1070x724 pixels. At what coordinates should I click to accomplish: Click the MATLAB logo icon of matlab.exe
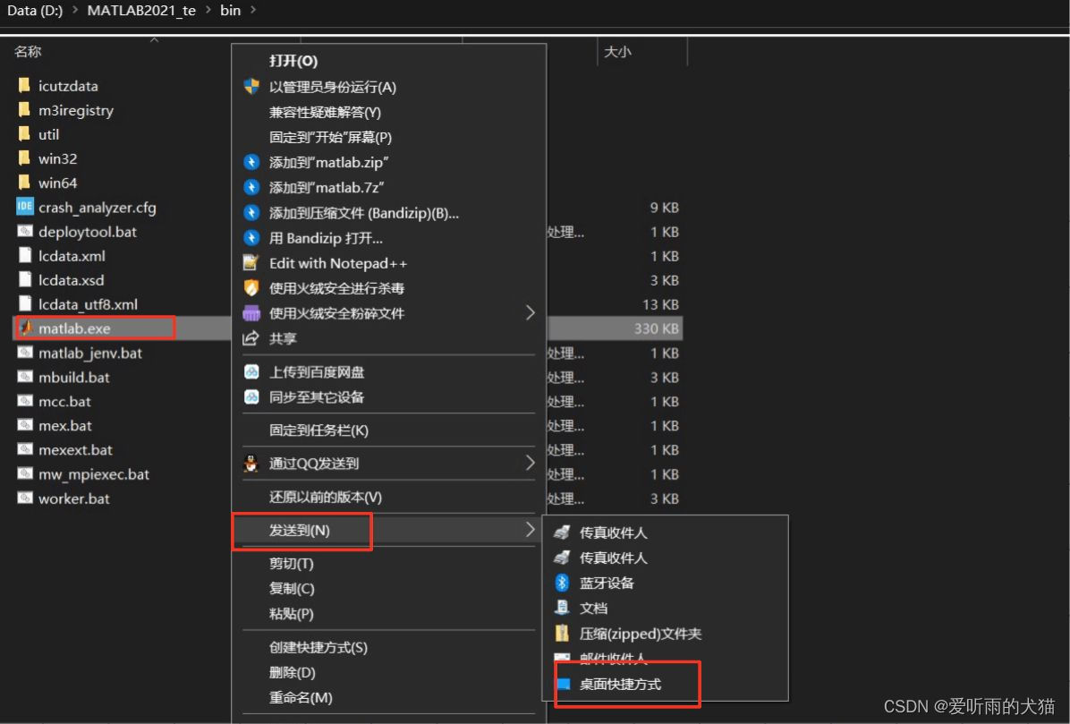[25, 328]
